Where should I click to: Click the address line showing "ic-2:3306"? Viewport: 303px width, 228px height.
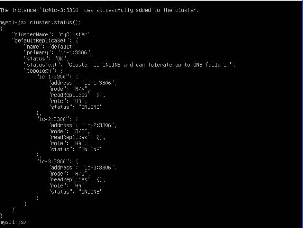(83, 125)
